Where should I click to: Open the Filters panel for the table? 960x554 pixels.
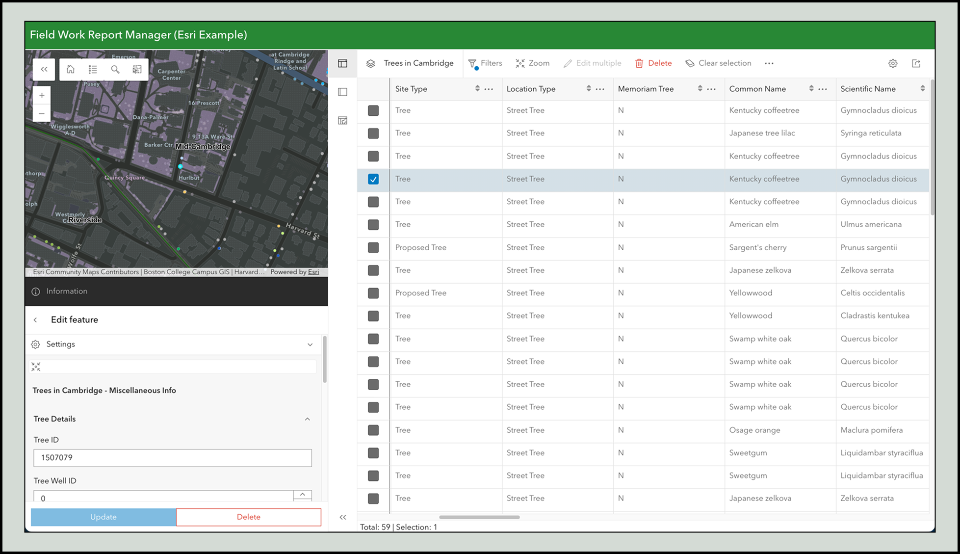485,63
